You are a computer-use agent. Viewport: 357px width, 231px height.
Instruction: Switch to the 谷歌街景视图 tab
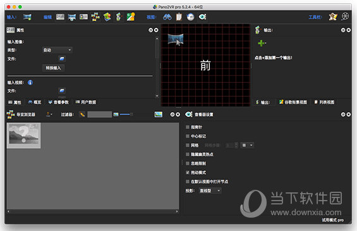click(x=293, y=103)
